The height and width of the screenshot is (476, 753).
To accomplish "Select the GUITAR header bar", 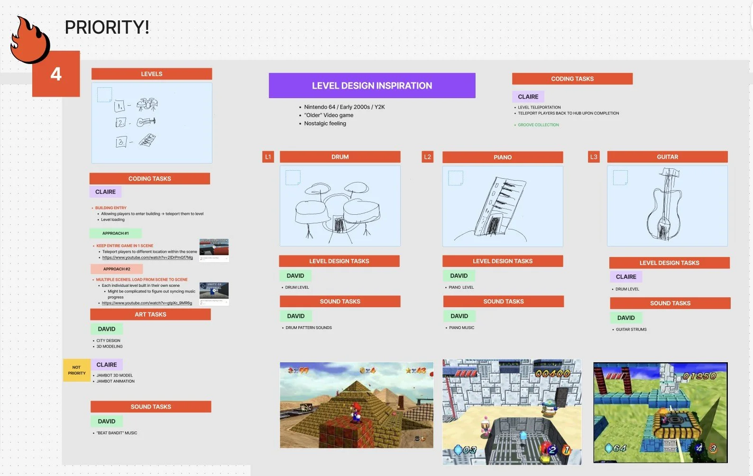I will coord(668,157).
